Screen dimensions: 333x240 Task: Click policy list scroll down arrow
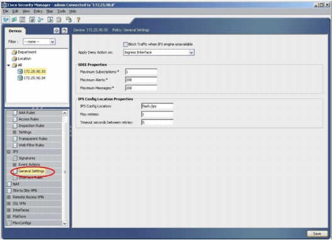click(x=65, y=223)
